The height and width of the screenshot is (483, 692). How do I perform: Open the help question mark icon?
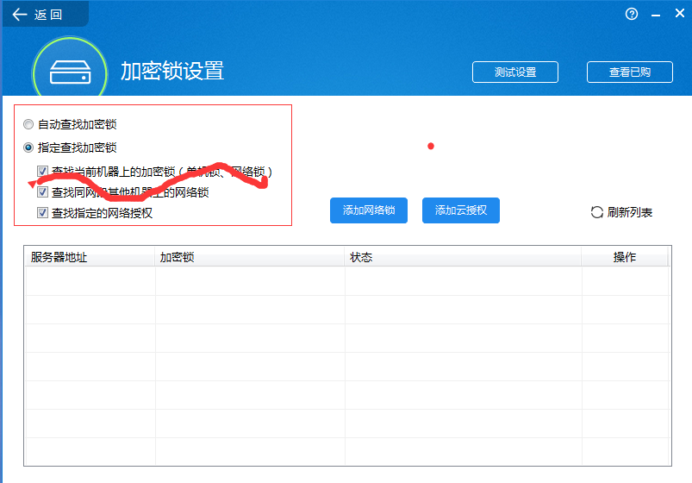(632, 14)
